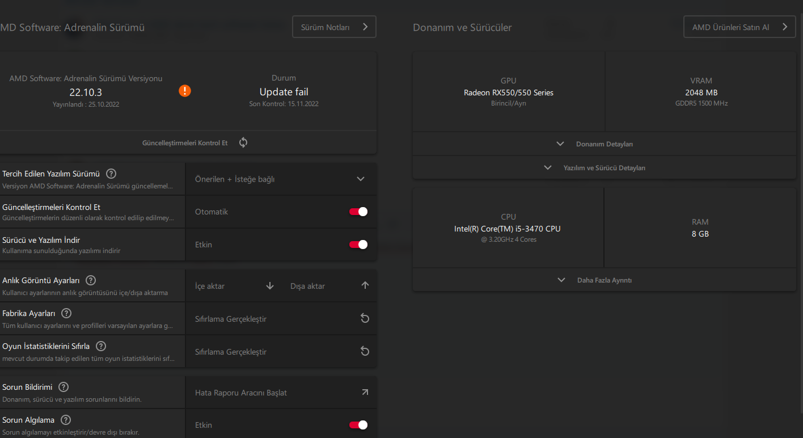Click the version number 22.10.3
The image size is (803, 438).
pos(86,92)
